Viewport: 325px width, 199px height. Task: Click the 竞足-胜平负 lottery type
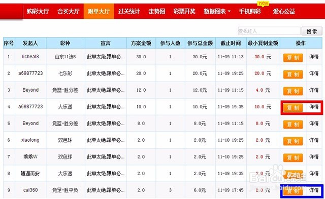click(x=65, y=190)
